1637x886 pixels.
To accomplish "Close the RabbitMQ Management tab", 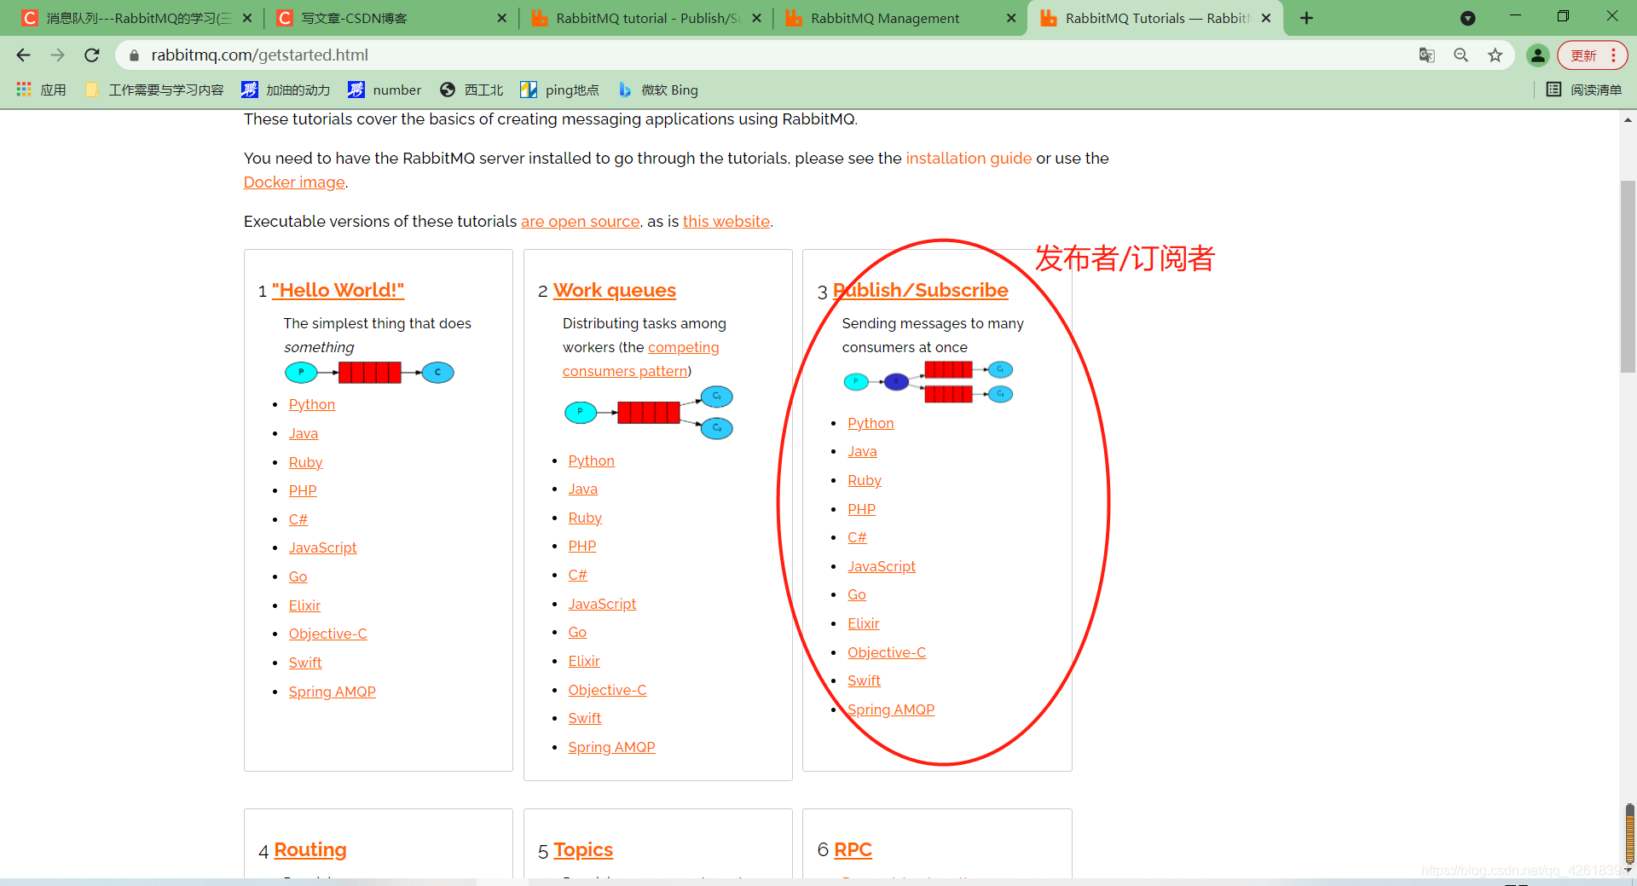I will 1011,18.
